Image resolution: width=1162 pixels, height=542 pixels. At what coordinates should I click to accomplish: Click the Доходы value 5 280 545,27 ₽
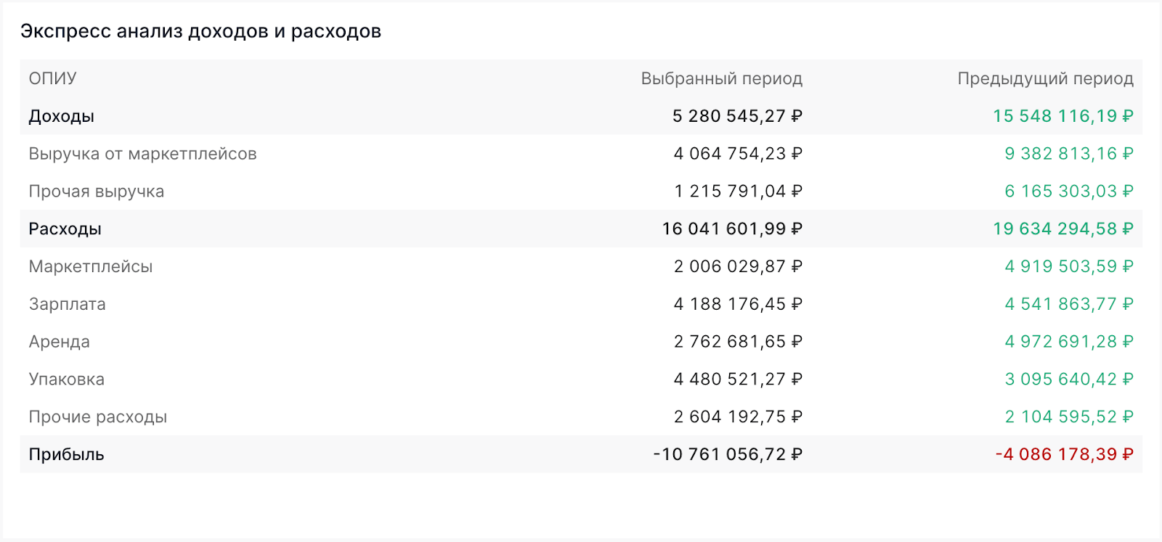[736, 116]
